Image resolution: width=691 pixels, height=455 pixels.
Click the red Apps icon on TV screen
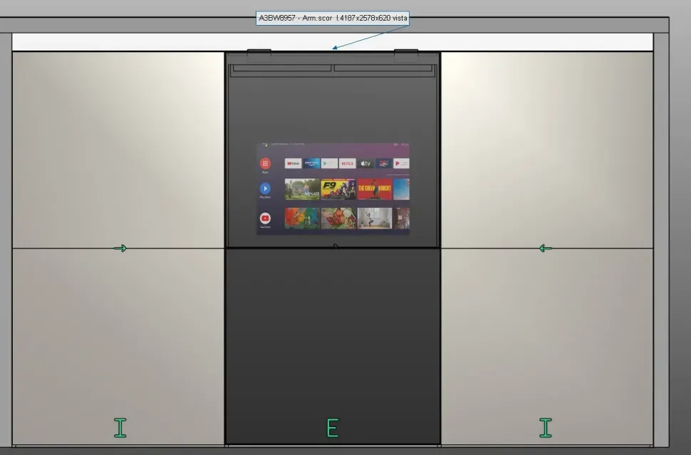click(x=265, y=164)
